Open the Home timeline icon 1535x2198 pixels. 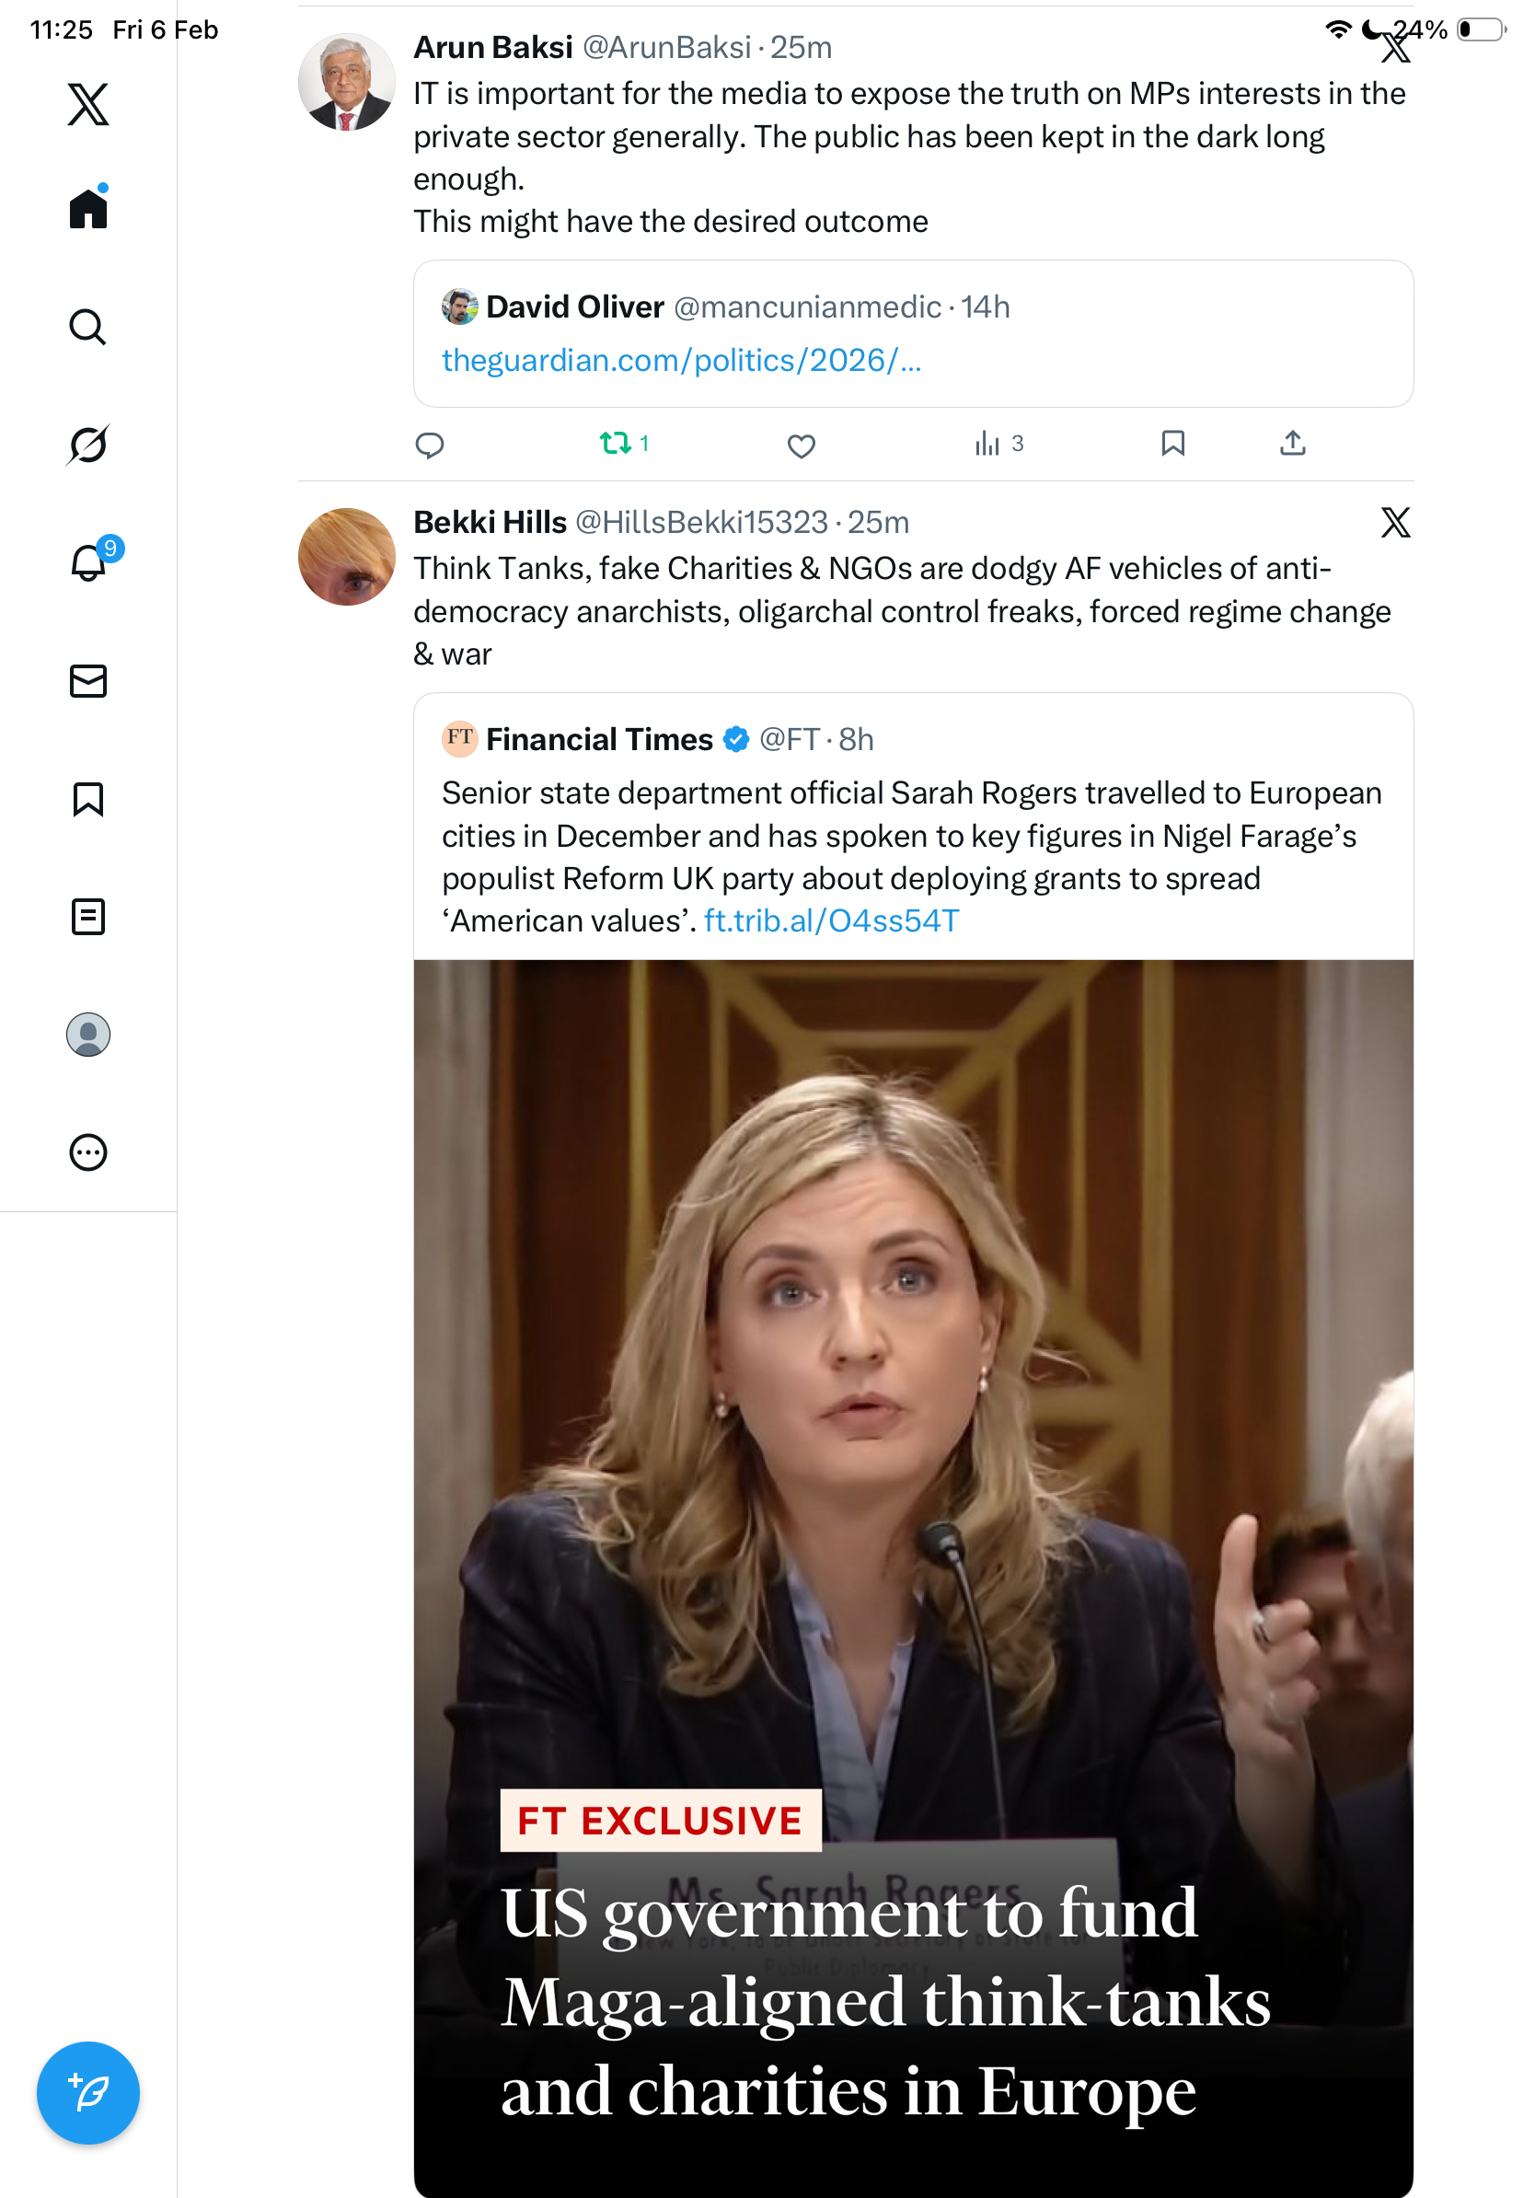coord(88,208)
